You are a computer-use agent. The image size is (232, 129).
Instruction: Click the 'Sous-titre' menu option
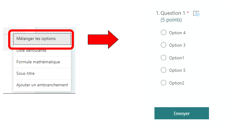coord(26,74)
